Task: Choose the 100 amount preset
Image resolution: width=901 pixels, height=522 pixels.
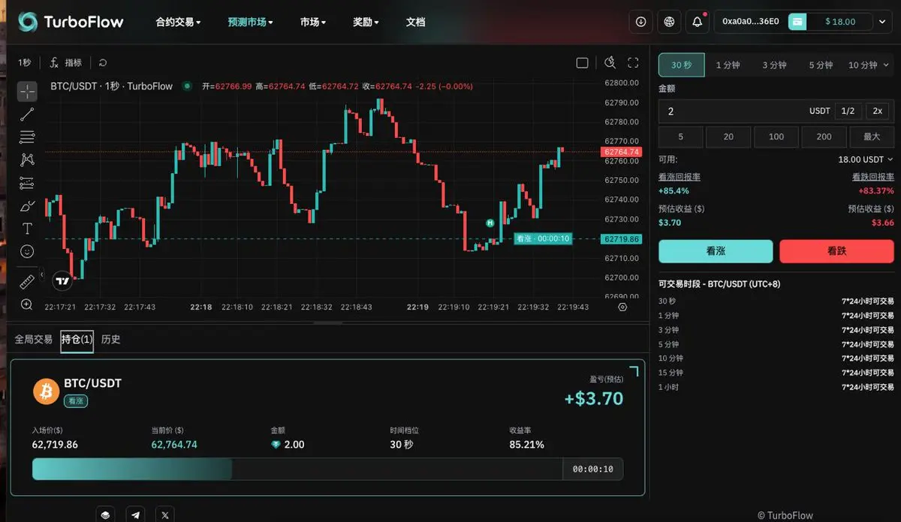Action: [776, 136]
